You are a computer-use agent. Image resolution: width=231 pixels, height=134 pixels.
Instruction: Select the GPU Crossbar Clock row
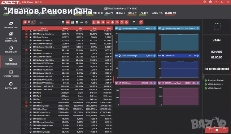(67, 116)
